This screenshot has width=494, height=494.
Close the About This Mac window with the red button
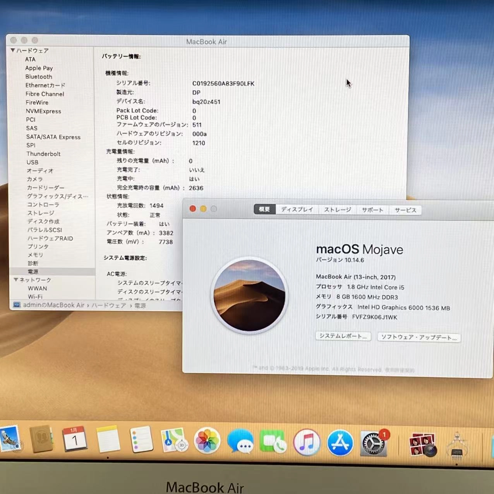pyautogui.click(x=192, y=209)
